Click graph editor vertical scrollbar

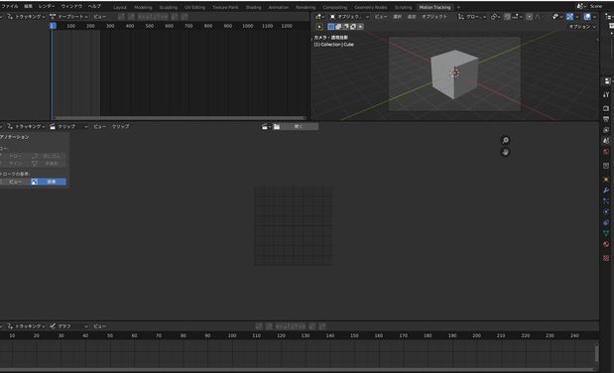tap(596, 354)
